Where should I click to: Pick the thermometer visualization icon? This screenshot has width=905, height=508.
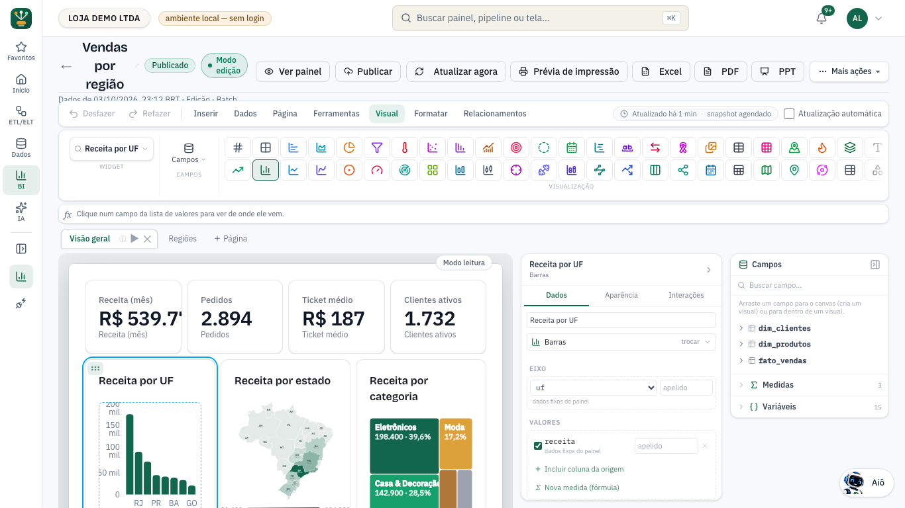[405, 148]
